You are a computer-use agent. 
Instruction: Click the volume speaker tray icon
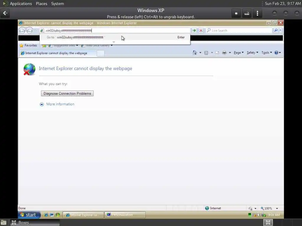click(x=258, y=215)
